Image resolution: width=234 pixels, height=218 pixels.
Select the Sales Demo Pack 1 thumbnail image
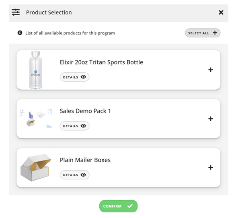pyautogui.click(x=36, y=119)
